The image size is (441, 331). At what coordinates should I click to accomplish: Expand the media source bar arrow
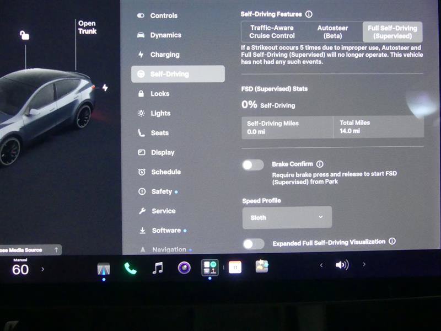[56, 250]
